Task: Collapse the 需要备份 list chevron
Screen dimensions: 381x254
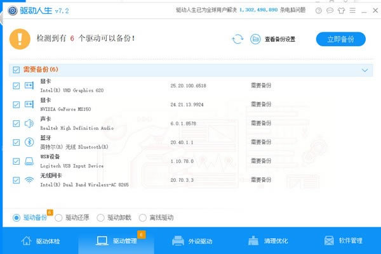Action: click(364, 70)
